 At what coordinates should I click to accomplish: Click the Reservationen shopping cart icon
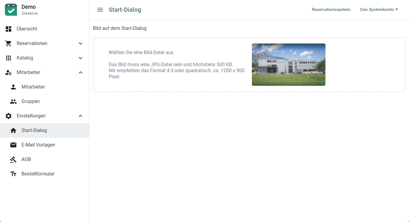tap(8, 43)
